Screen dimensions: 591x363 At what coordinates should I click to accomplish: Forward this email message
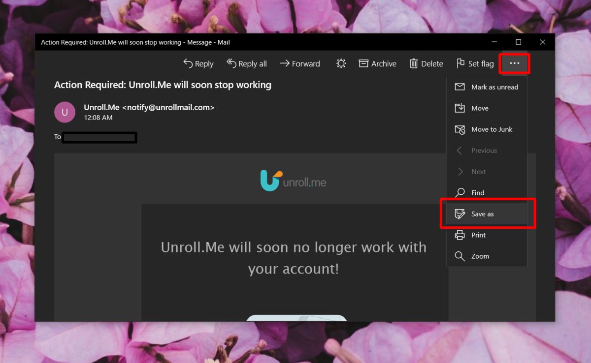coord(300,63)
